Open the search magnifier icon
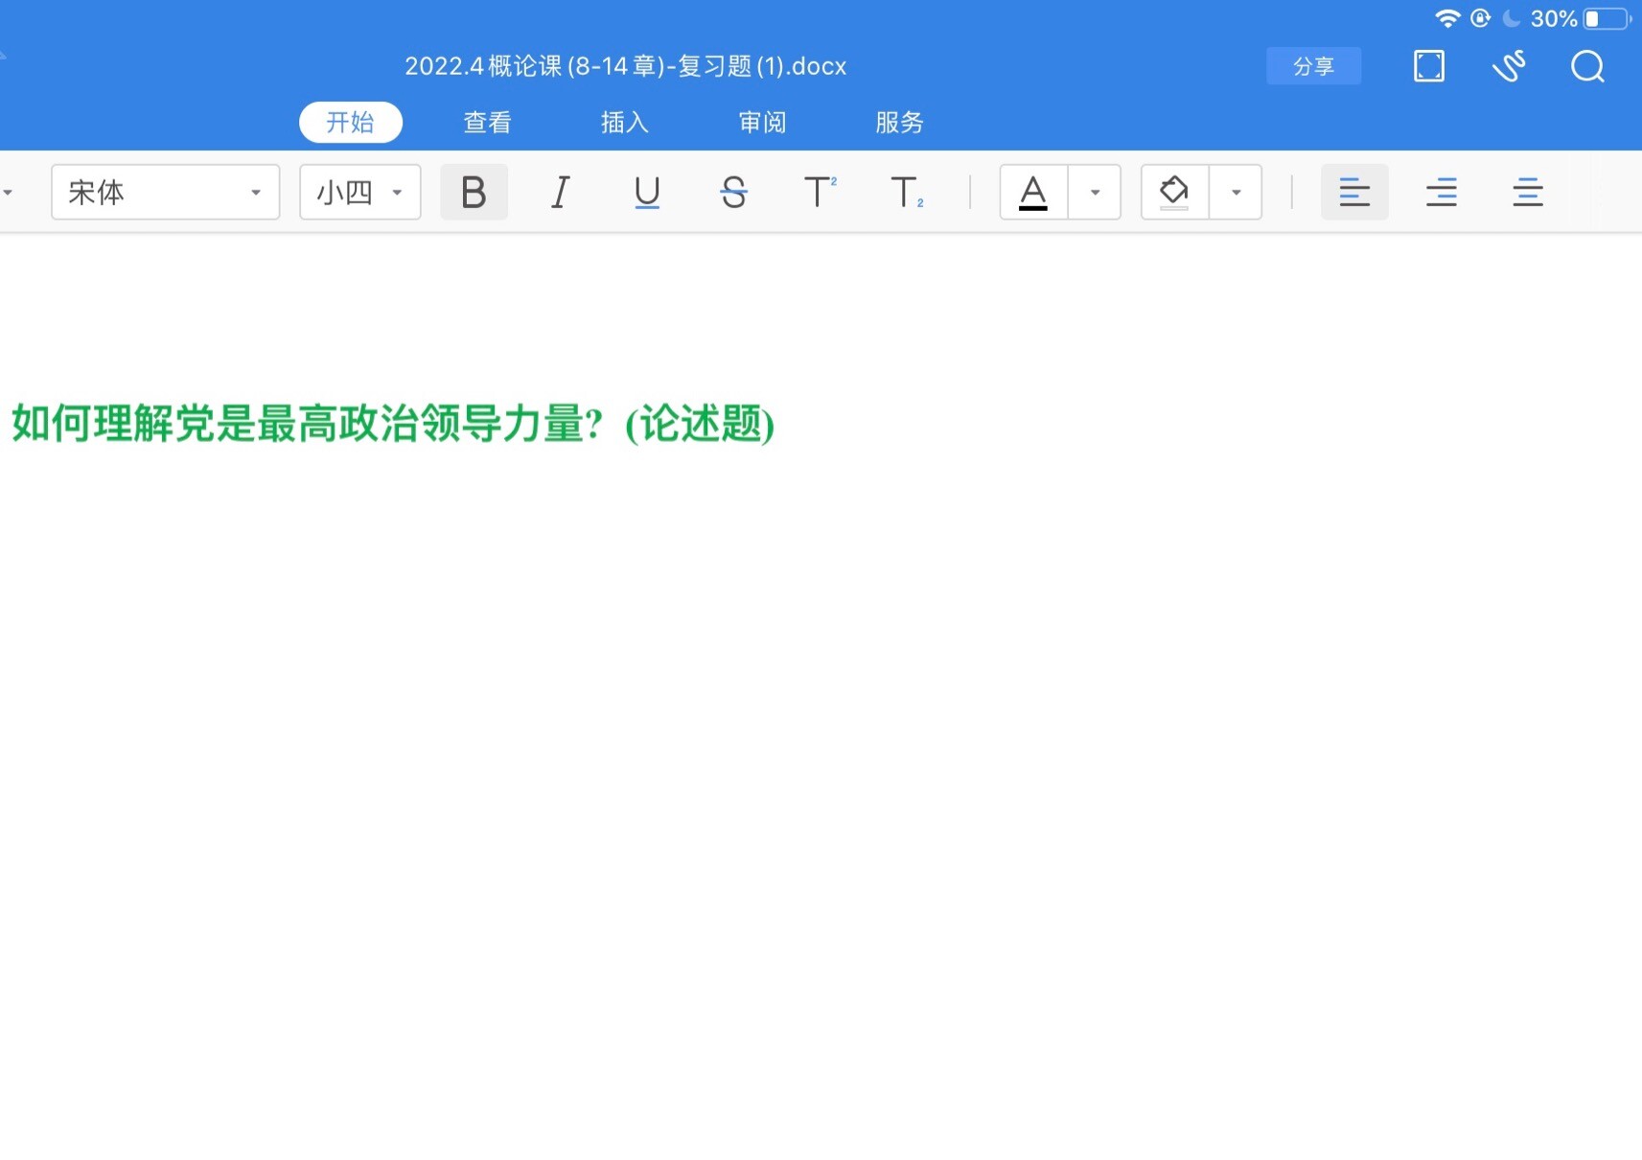Viewport: 1642px width, 1160px height. coord(1587,66)
